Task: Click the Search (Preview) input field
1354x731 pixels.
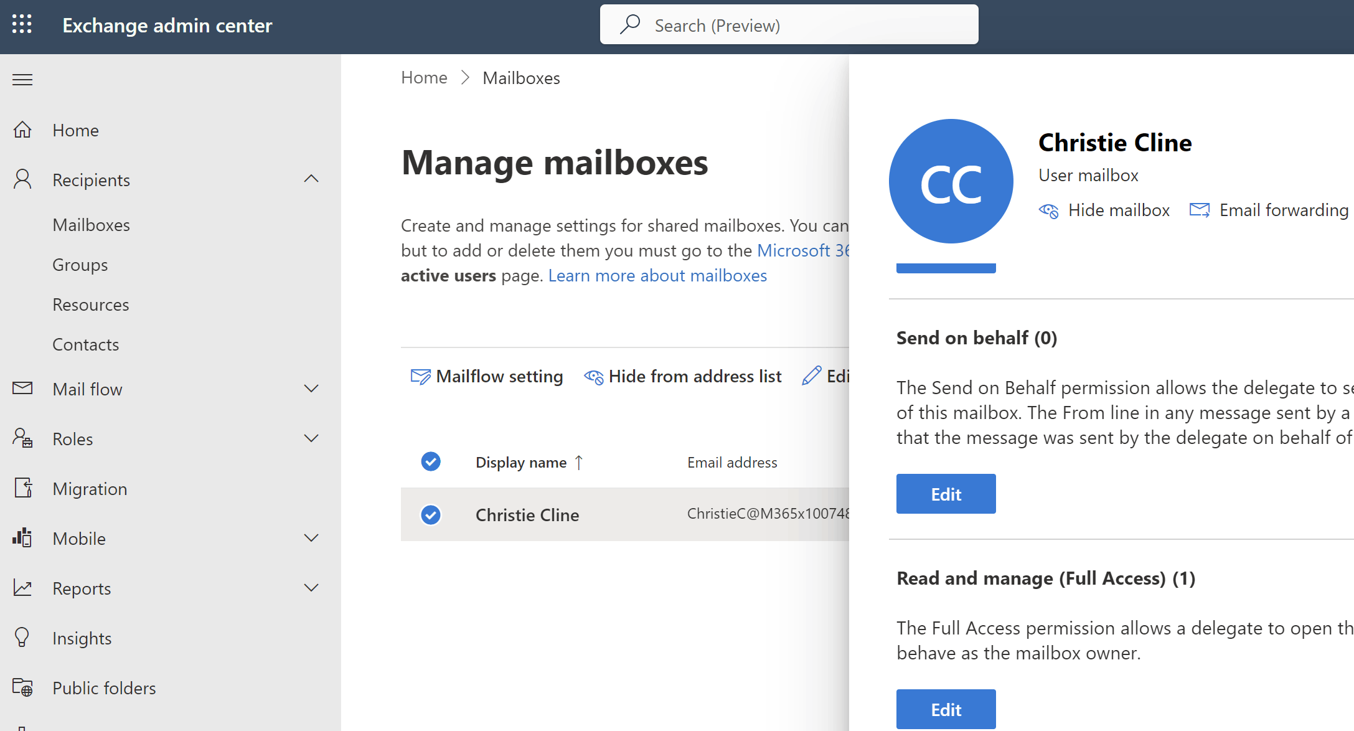Action: pyautogui.click(x=789, y=24)
